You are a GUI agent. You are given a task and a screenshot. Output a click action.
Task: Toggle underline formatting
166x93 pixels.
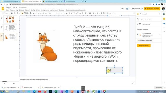(72, 13)
